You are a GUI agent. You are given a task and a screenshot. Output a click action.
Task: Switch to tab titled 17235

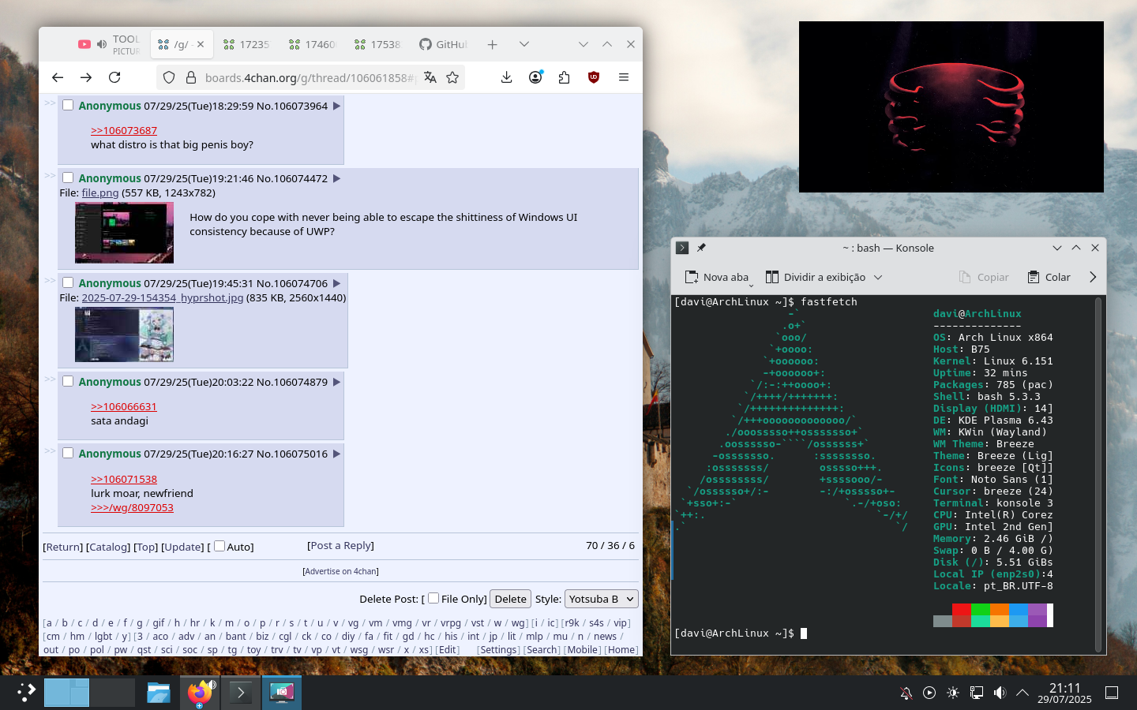click(246, 44)
